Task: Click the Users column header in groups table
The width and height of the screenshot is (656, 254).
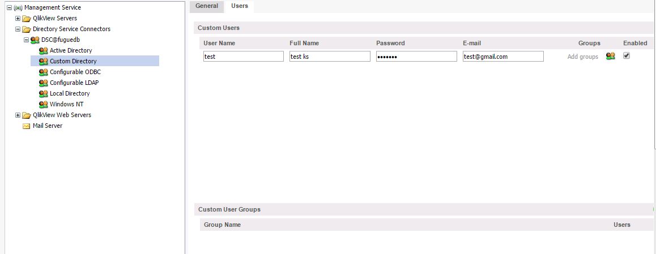Action: 621,225
